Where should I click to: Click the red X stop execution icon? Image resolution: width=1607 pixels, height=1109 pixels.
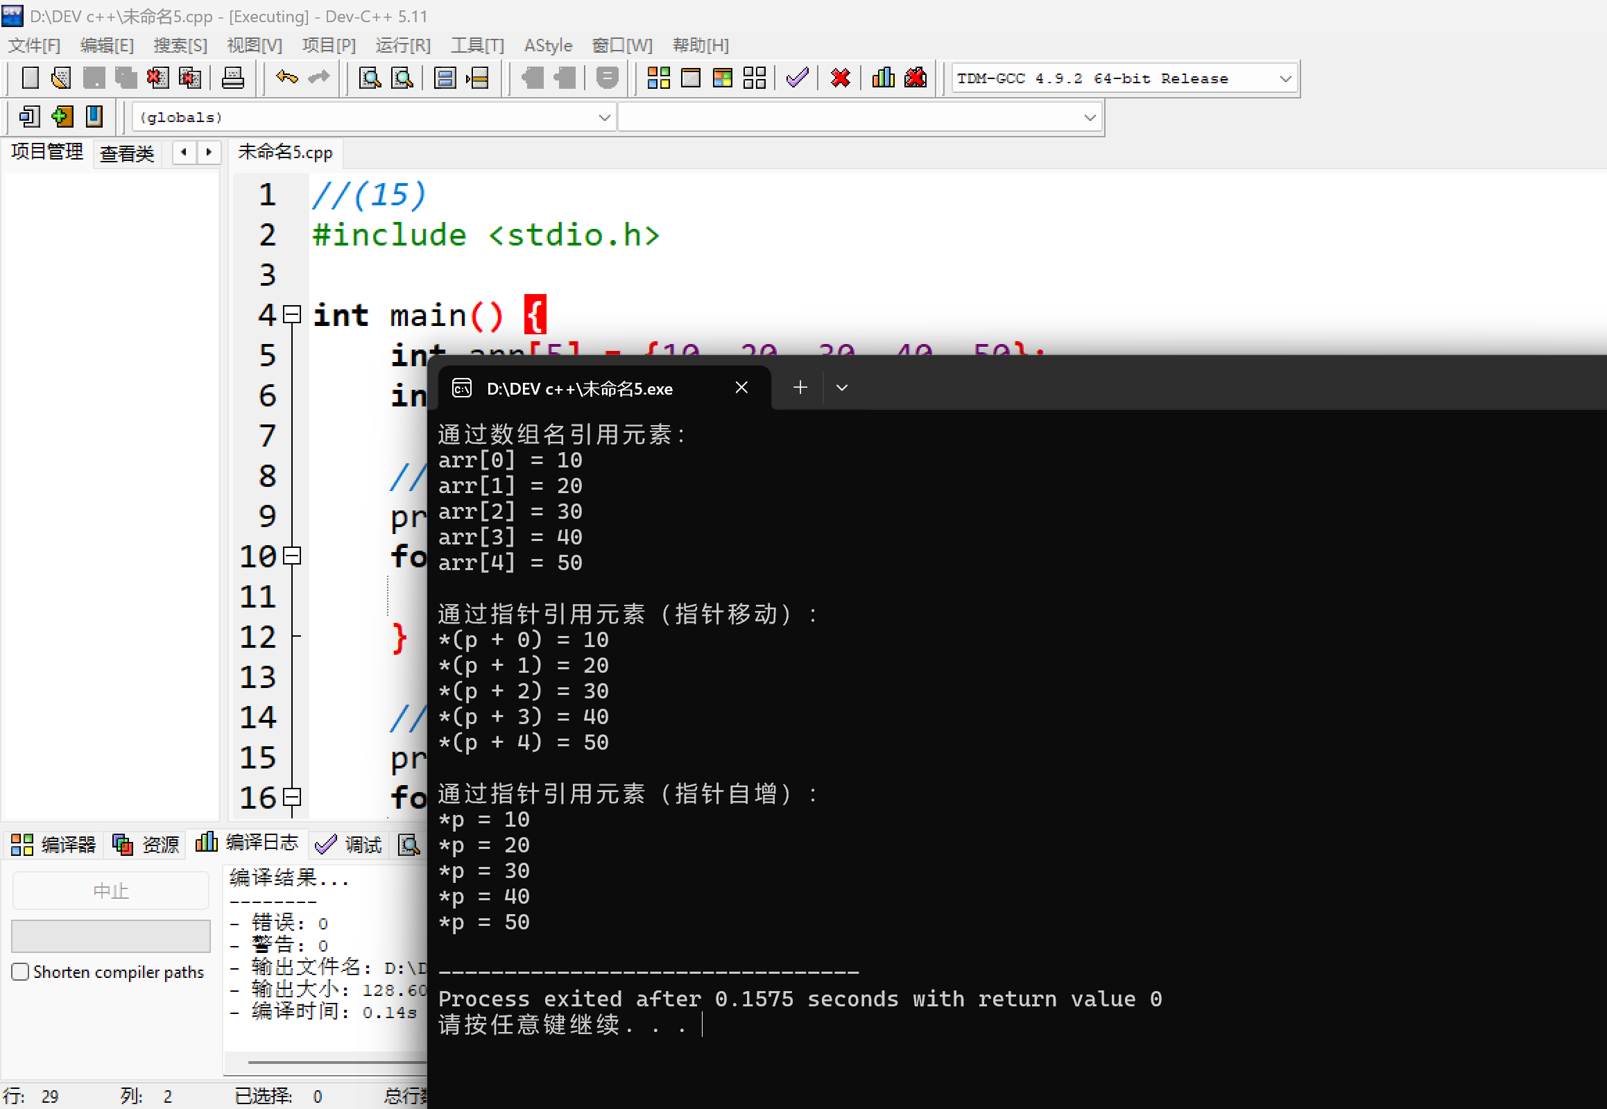click(840, 78)
